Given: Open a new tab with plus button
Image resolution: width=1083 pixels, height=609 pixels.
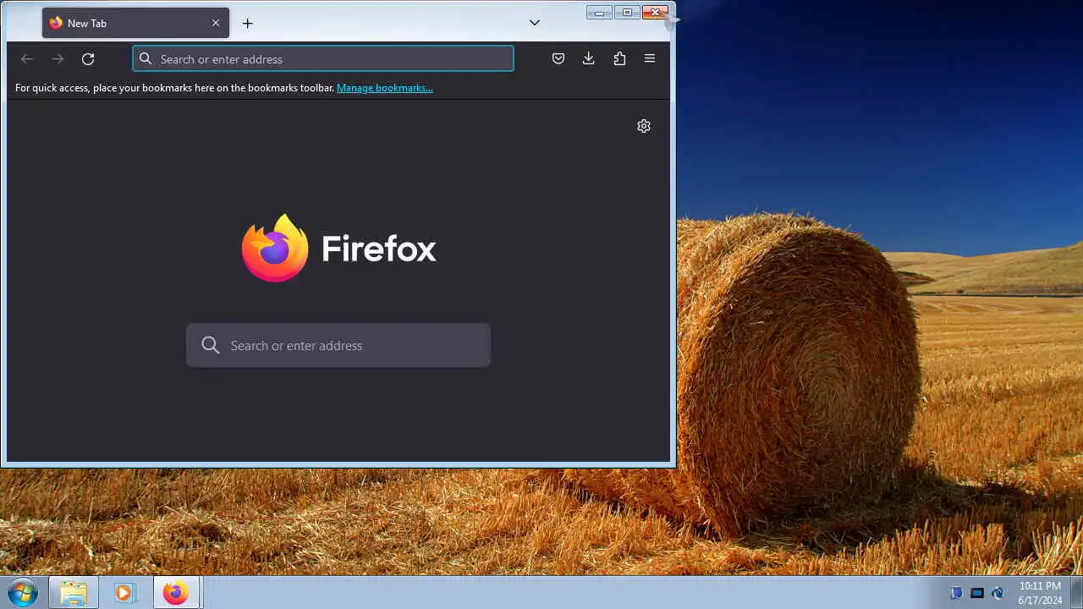Looking at the screenshot, I should point(248,24).
